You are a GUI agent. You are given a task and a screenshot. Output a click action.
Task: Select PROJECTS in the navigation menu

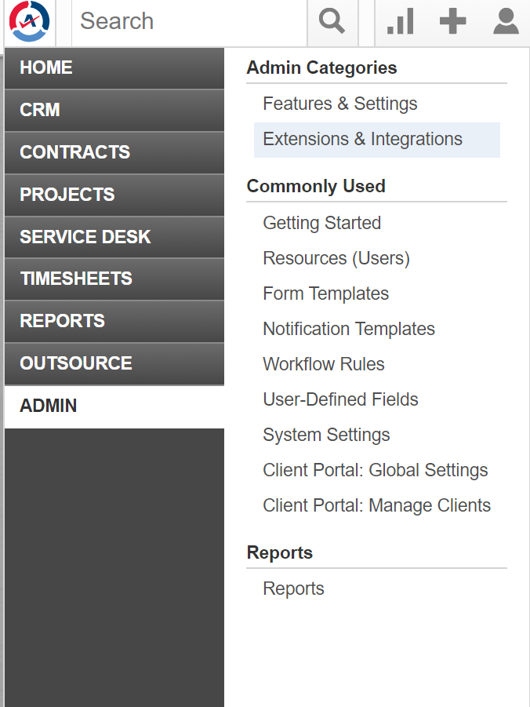click(114, 195)
